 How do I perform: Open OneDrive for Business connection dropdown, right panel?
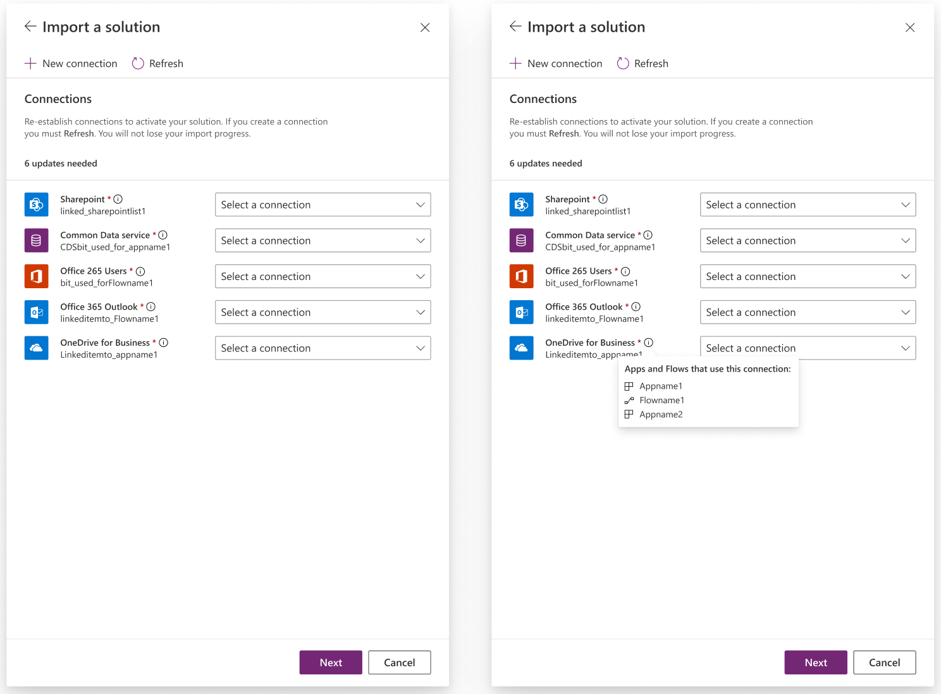808,348
